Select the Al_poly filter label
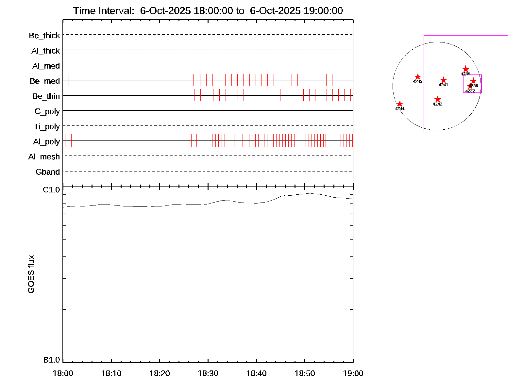The height and width of the screenshot is (392, 523). 46,142
